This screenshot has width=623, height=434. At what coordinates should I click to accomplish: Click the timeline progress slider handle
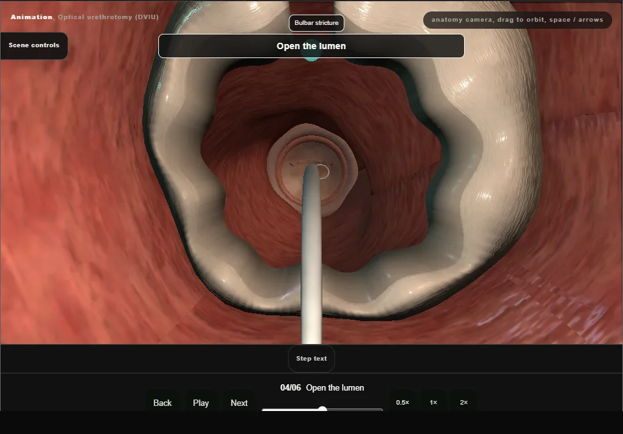click(x=322, y=408)
